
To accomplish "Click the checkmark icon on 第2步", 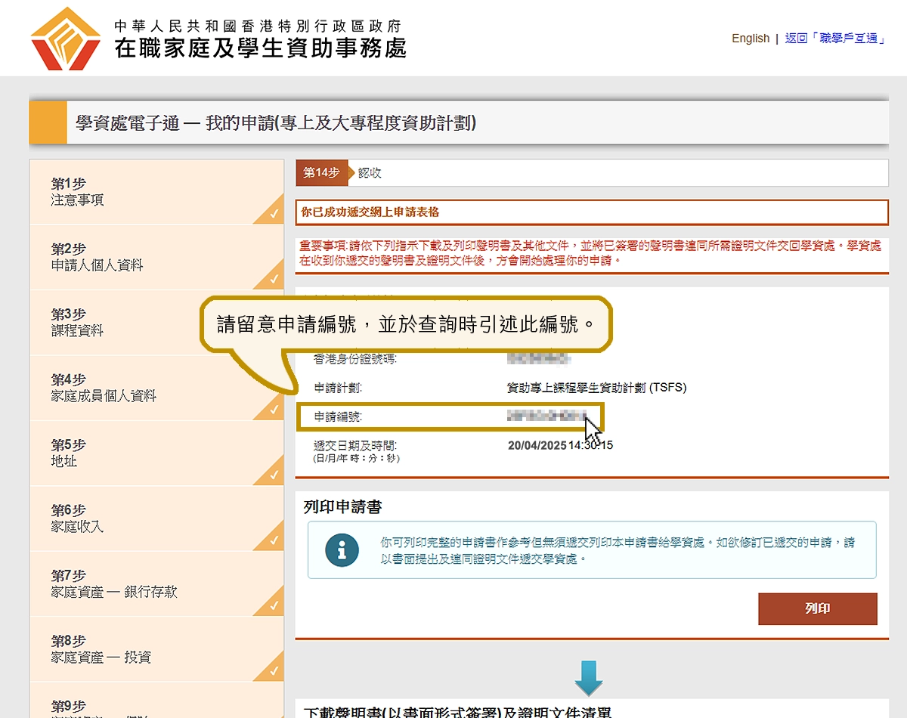I will pos(273,279).
